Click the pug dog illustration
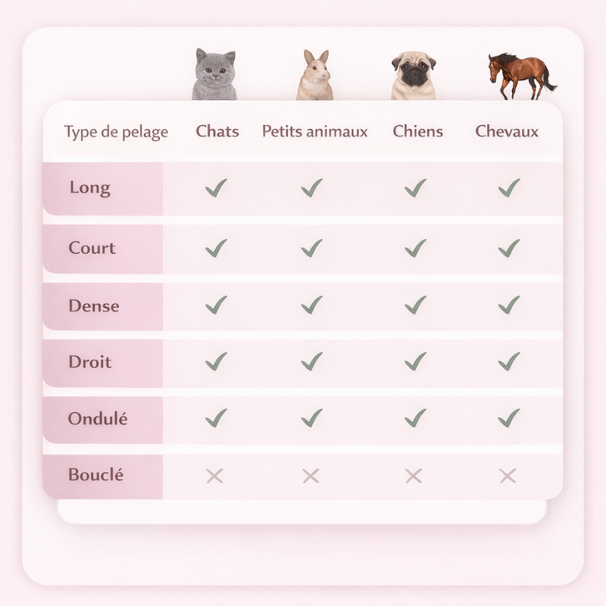This screenshot has height=606, width=606. [x=414, y=75]
